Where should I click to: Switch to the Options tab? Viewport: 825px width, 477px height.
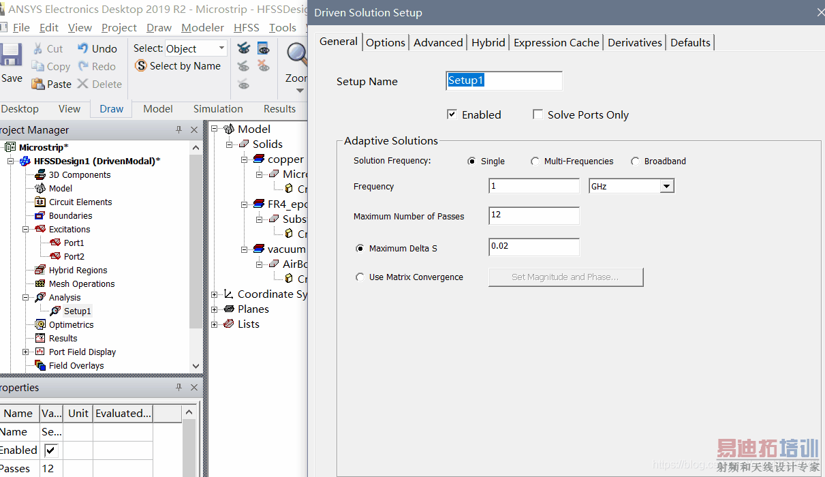[385, 42]
